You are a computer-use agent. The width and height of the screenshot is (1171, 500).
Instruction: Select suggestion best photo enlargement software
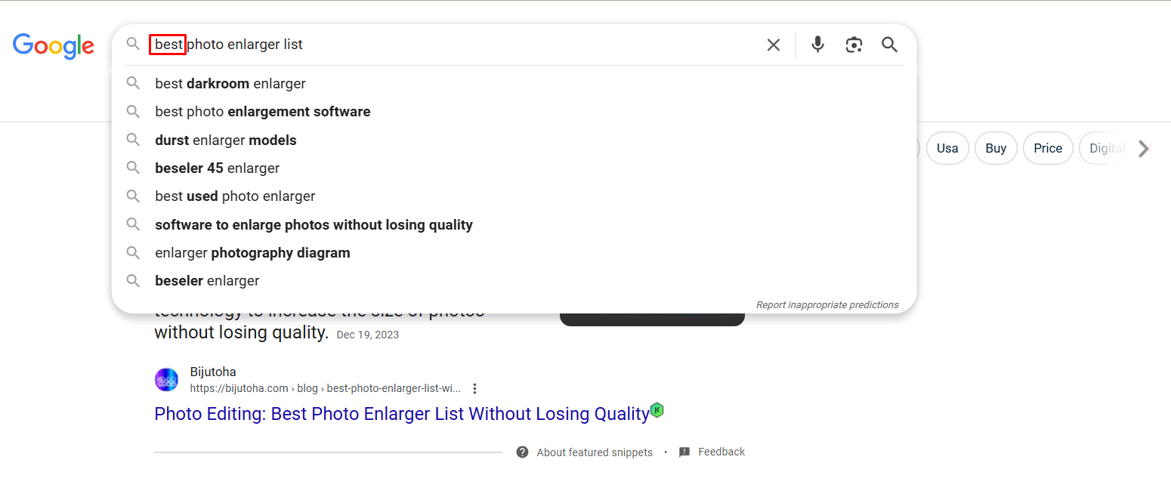pyautogui.click(x=514, y=112)
